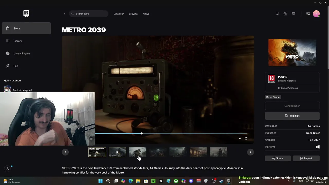Image resolution: width=329 pixels, height=185 pixels.
Task: Show previous media thumbnails
Action: tap(65, 152)
